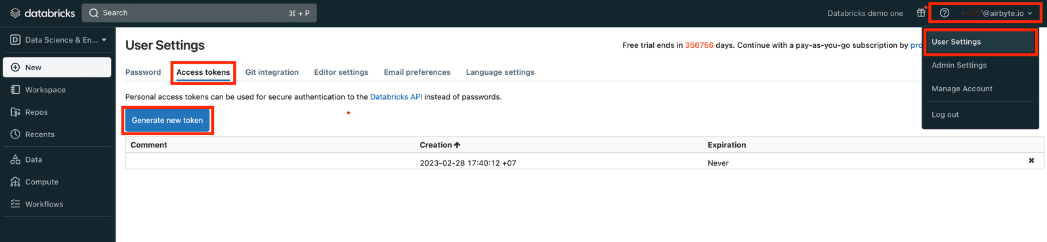Open Recents clock icon
The height and width of the screenshot is (242, 1047).
coord(15,134)
